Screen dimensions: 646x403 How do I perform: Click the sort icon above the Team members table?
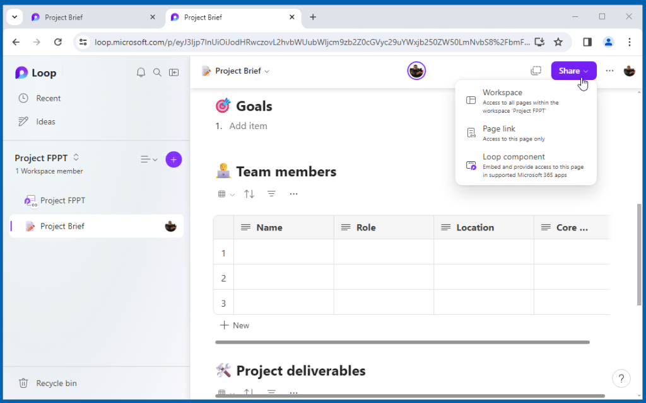point(249,193)
